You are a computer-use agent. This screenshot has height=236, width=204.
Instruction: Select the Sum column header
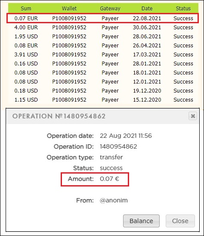tap(26, 9)
